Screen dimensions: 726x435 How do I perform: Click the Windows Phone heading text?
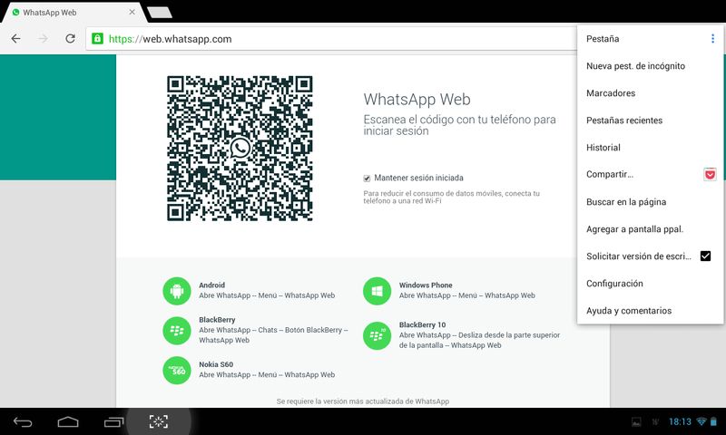coord(426,285)
